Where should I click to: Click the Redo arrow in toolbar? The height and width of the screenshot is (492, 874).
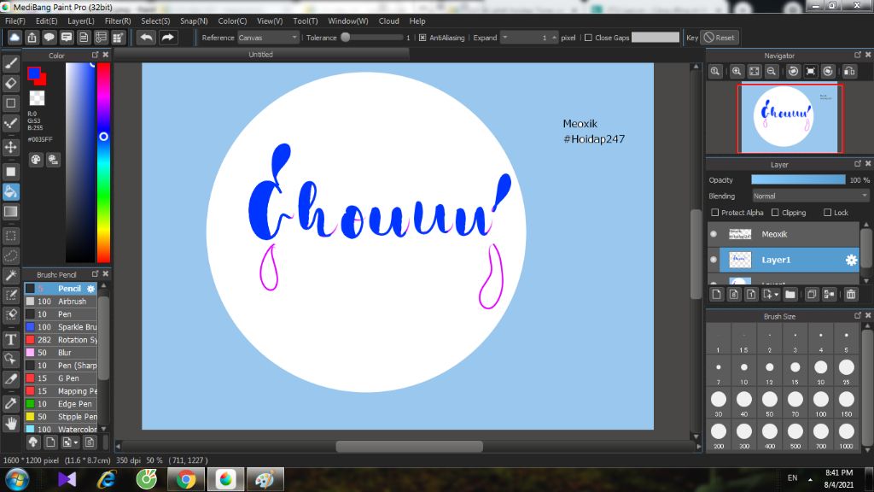click(167, 38)
